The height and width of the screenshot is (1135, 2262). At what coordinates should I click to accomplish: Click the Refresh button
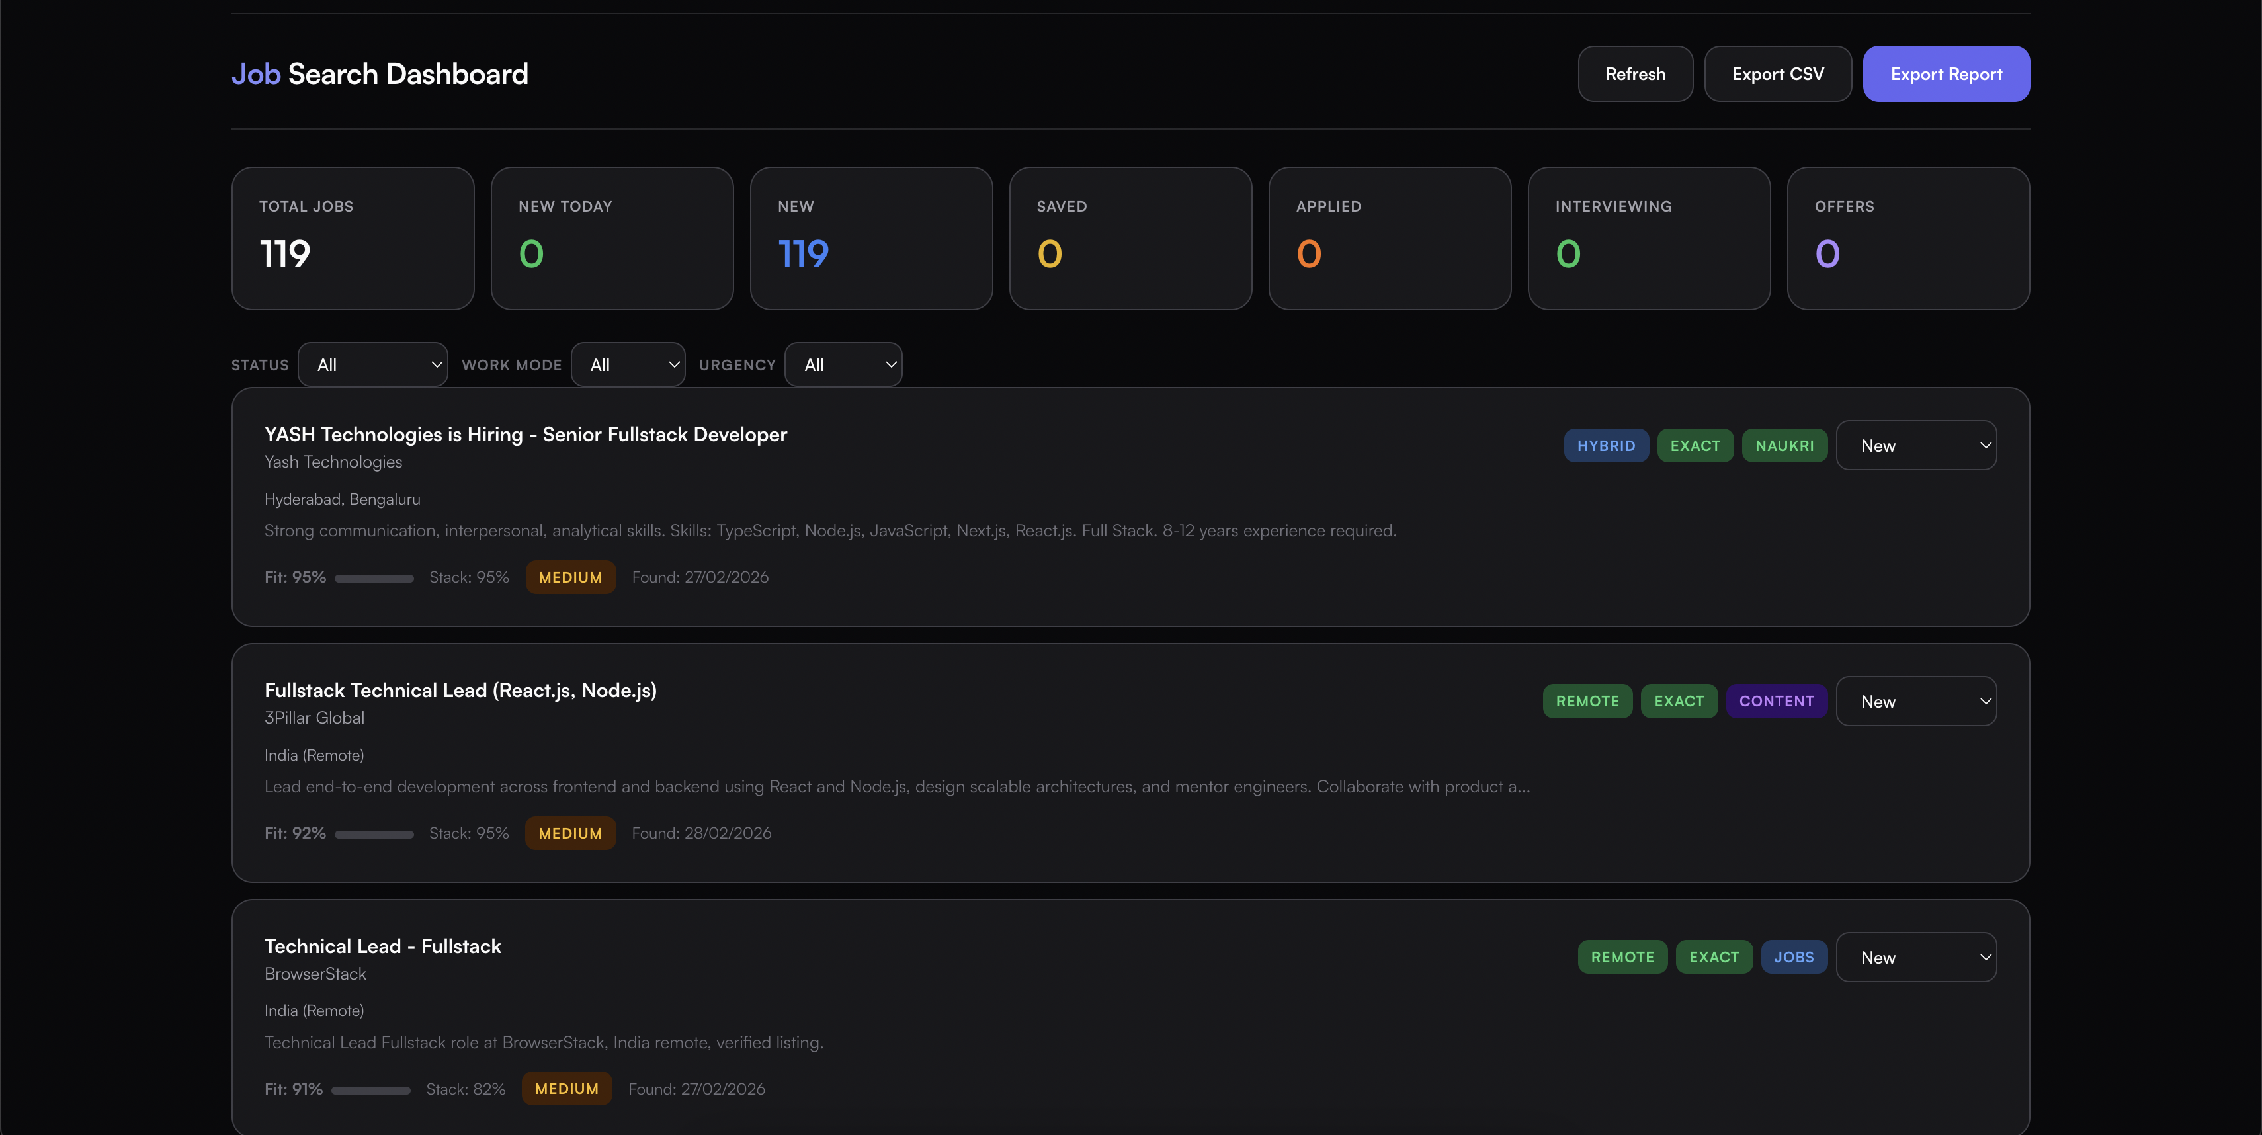[x=1634, y=73]
